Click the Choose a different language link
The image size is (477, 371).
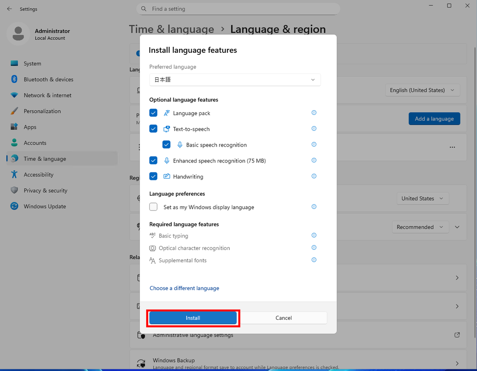pyautogui.click(x=184, y=288)
